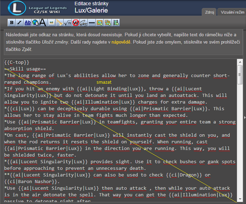Click "{{ci|Dragon}}" template text
The image size is (246, 204).
click(x=184, y=175)
